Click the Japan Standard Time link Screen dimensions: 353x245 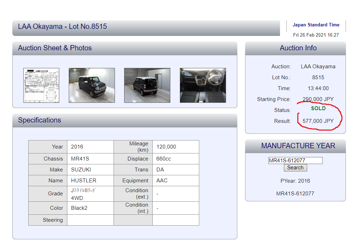pyautogui.click(x=316, y=25)
